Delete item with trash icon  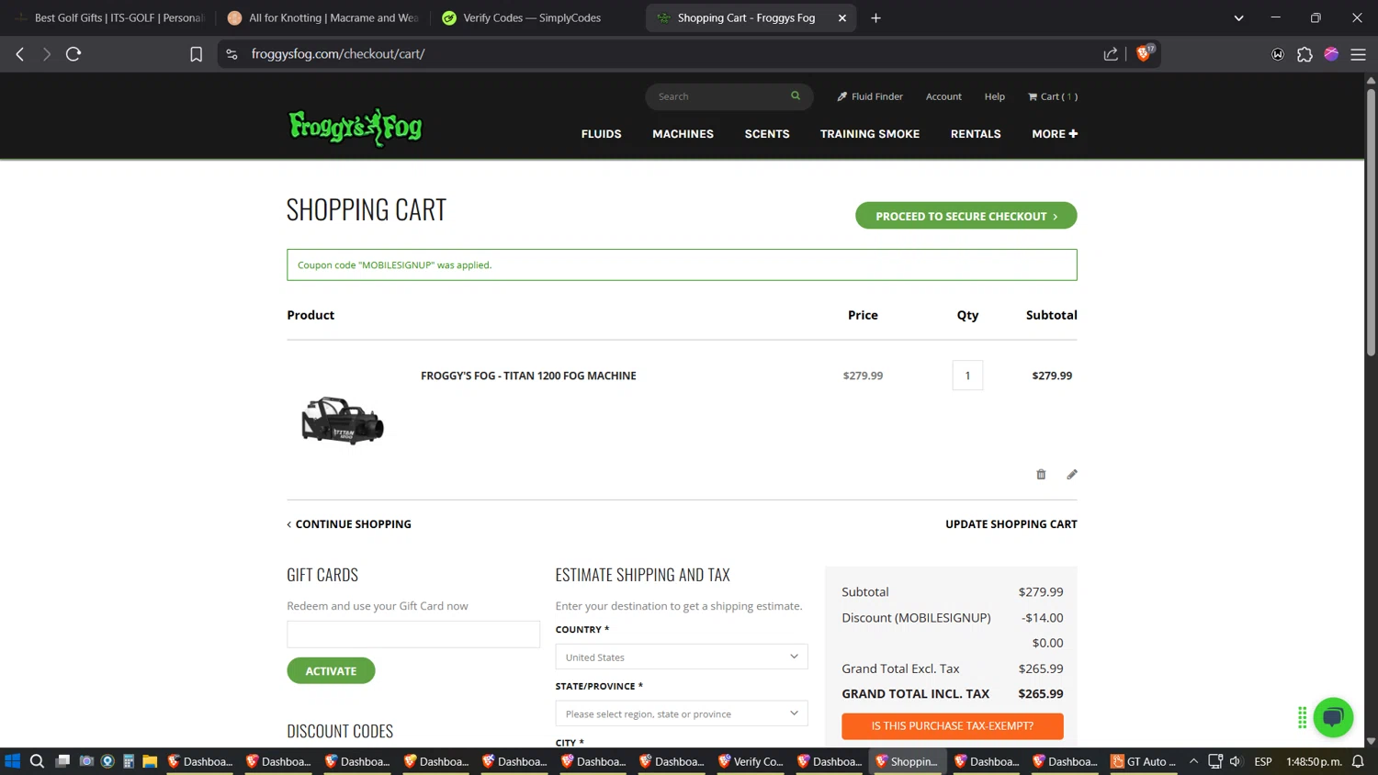click(x=1041, y=475)
